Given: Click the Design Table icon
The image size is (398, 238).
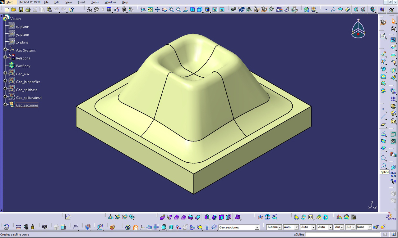Looking at the screenshot, I should pos(109,10).
